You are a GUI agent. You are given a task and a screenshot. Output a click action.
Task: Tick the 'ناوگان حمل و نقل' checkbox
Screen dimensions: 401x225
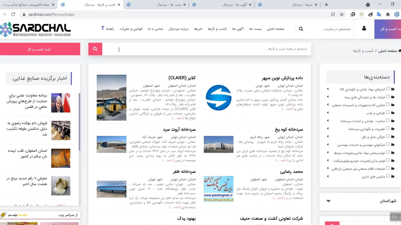coord(388,137)
